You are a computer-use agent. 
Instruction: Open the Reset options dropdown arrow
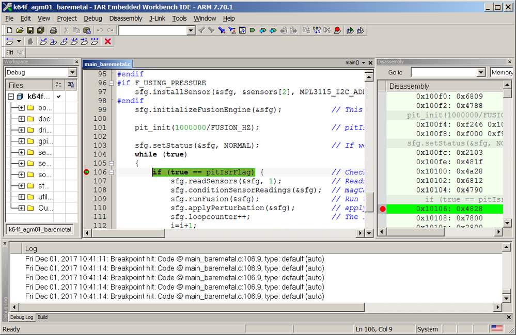pos(19,42)
